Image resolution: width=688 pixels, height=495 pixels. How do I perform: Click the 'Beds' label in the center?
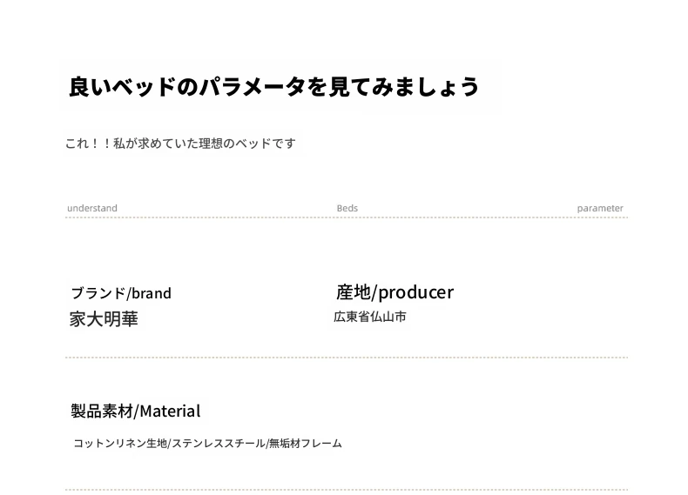point(347,208)
